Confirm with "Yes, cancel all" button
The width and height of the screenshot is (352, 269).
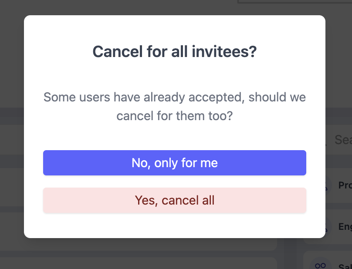[174, 200]
